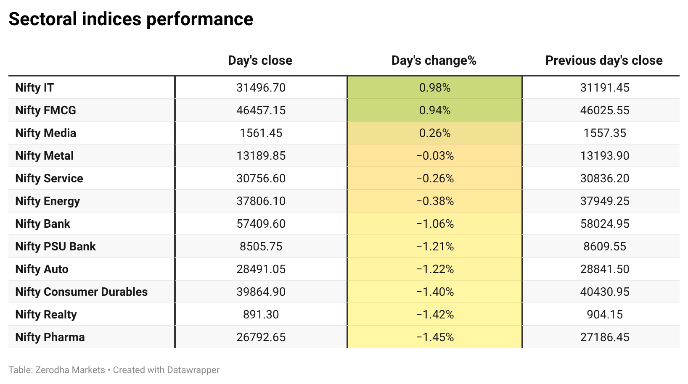
Task: Click the −1.45% cell for Nifty Pharma
Action: pos(435,337)
